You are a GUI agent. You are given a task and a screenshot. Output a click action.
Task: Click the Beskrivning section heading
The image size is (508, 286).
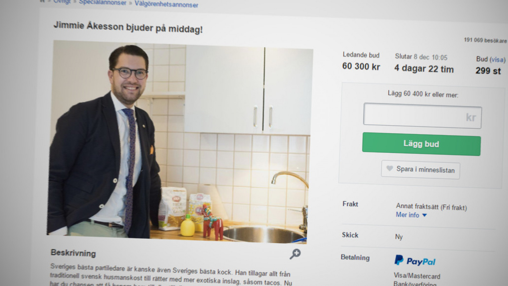[73, 253]
